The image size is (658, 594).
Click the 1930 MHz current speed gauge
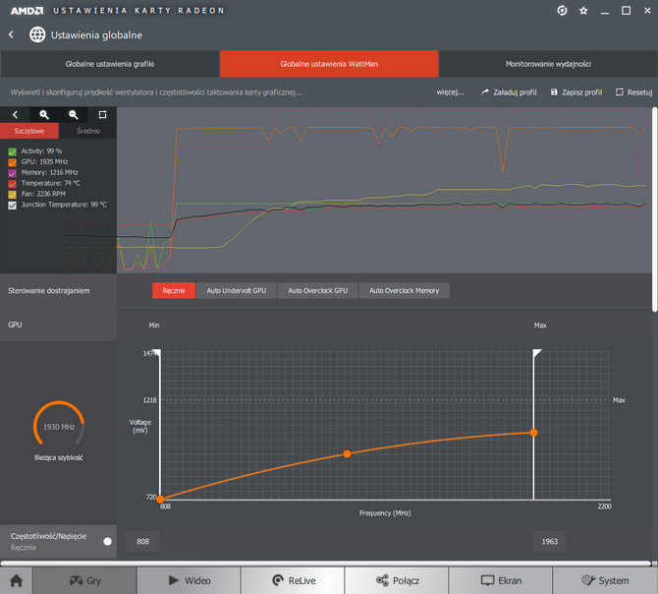(x=59, y=424)
